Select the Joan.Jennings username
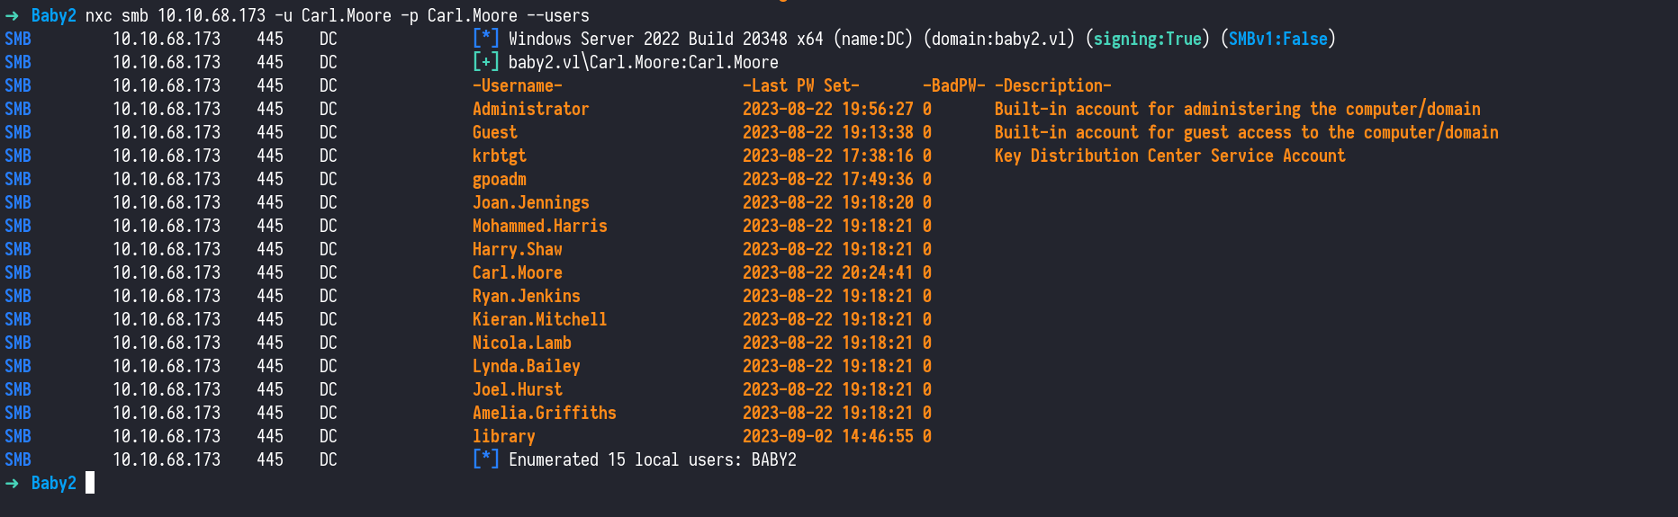This screenshot has height=517, width=1678. (x=530, y=202)
